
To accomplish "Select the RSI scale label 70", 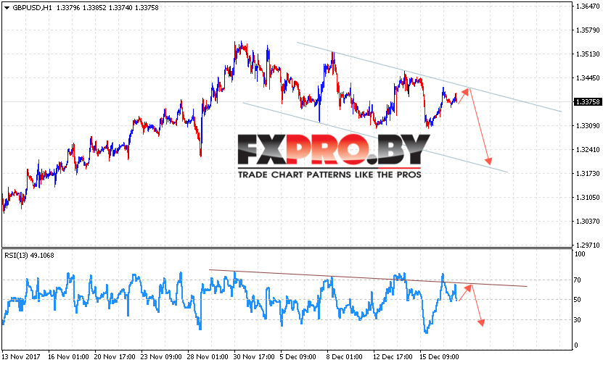I will (x=577, y=280).
